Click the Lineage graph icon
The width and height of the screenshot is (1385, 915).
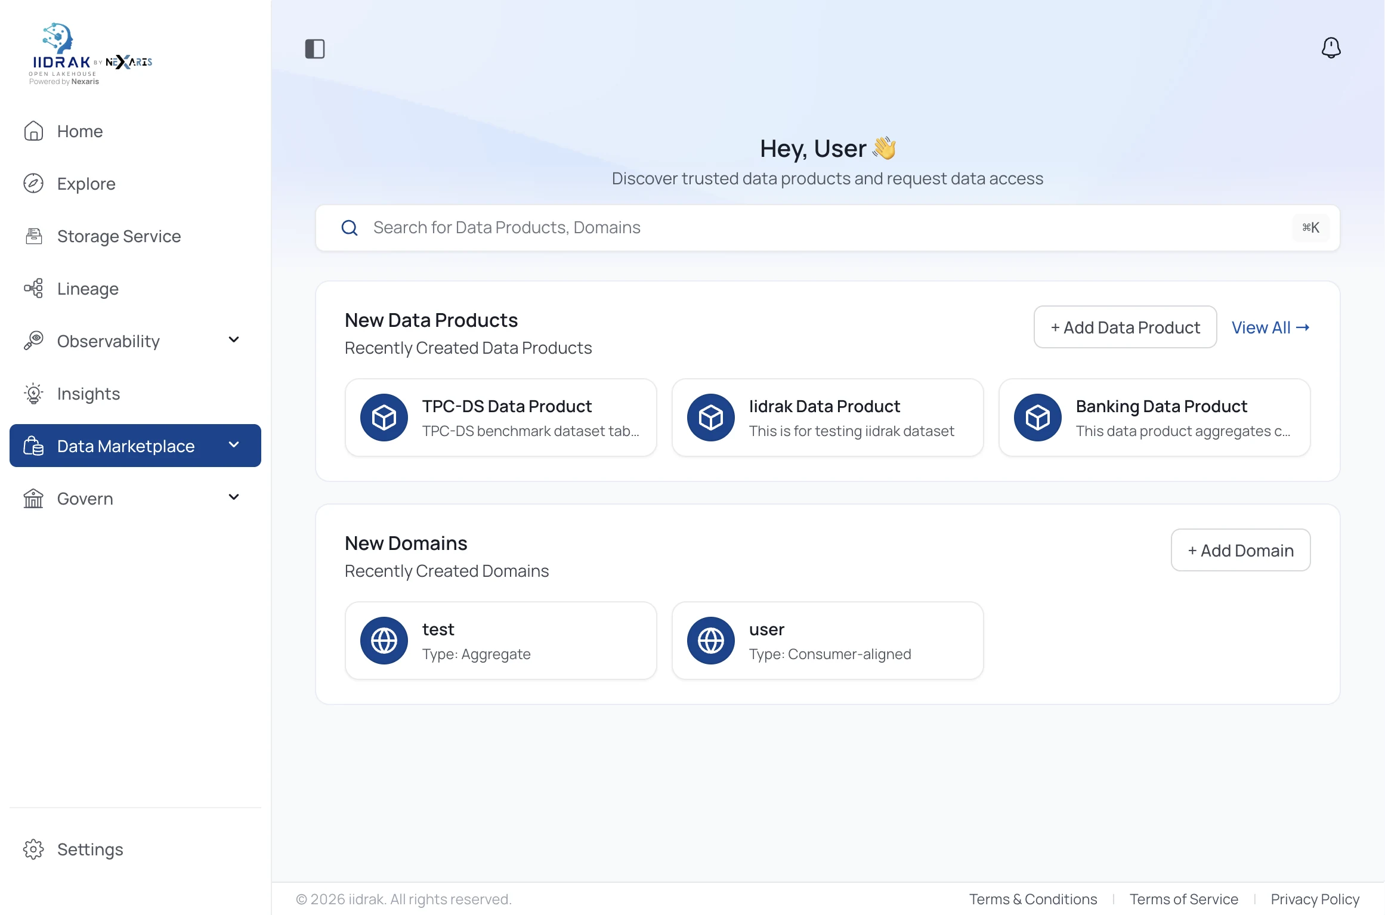(x=33, y=289)
